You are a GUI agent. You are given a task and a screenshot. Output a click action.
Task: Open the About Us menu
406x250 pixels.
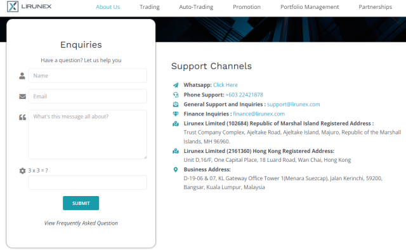108,7
